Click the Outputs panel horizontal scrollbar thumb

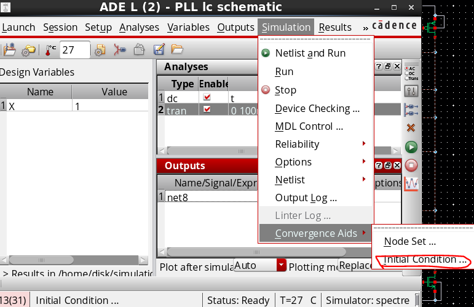click(256, 252)
